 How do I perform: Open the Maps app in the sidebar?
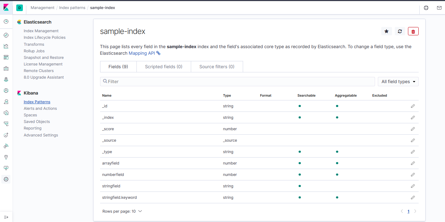[x=6, y=79]
